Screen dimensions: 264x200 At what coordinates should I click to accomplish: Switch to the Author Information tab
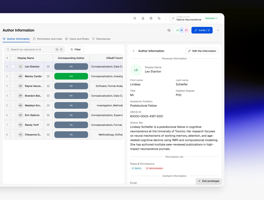pyautogui.click(x=16, y=39)
